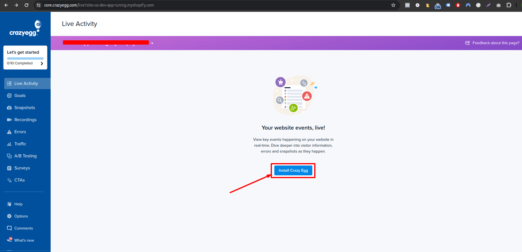Viewport: 522px width, 252px height.
Task: Select A/B Testing in the sidebar
Action: click(x=25, y=156)
